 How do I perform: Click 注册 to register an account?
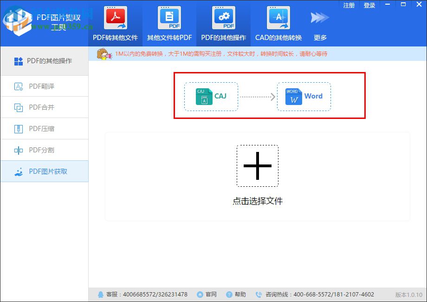(349, 5)
